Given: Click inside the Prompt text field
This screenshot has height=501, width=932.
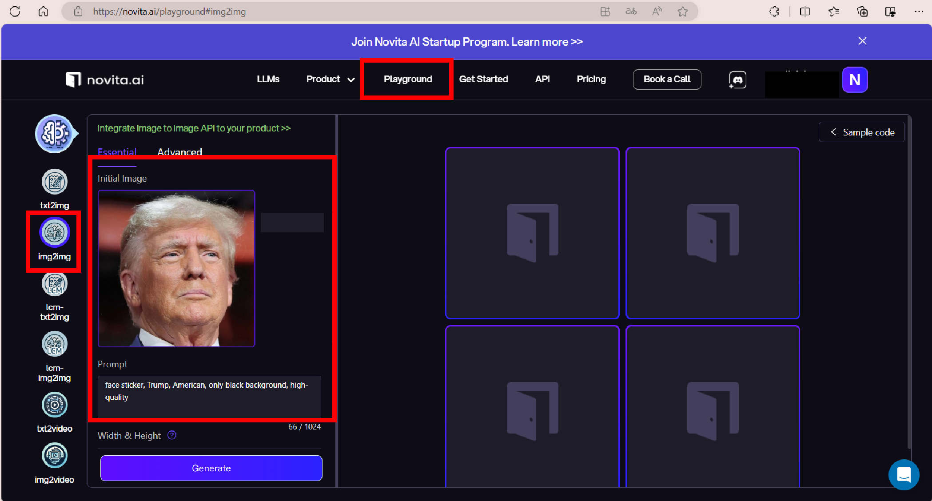Looking at the screenshot, I should point(209,395).
